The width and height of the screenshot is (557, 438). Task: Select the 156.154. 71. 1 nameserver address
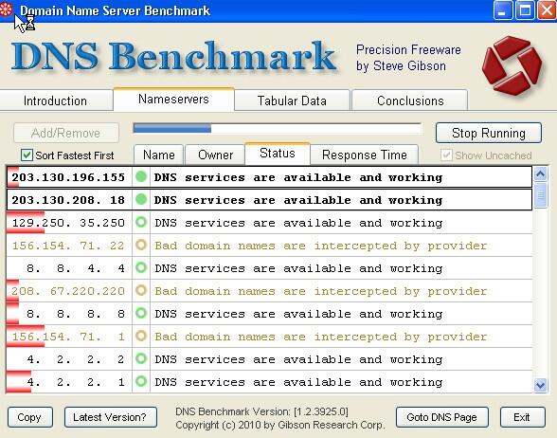68,337
